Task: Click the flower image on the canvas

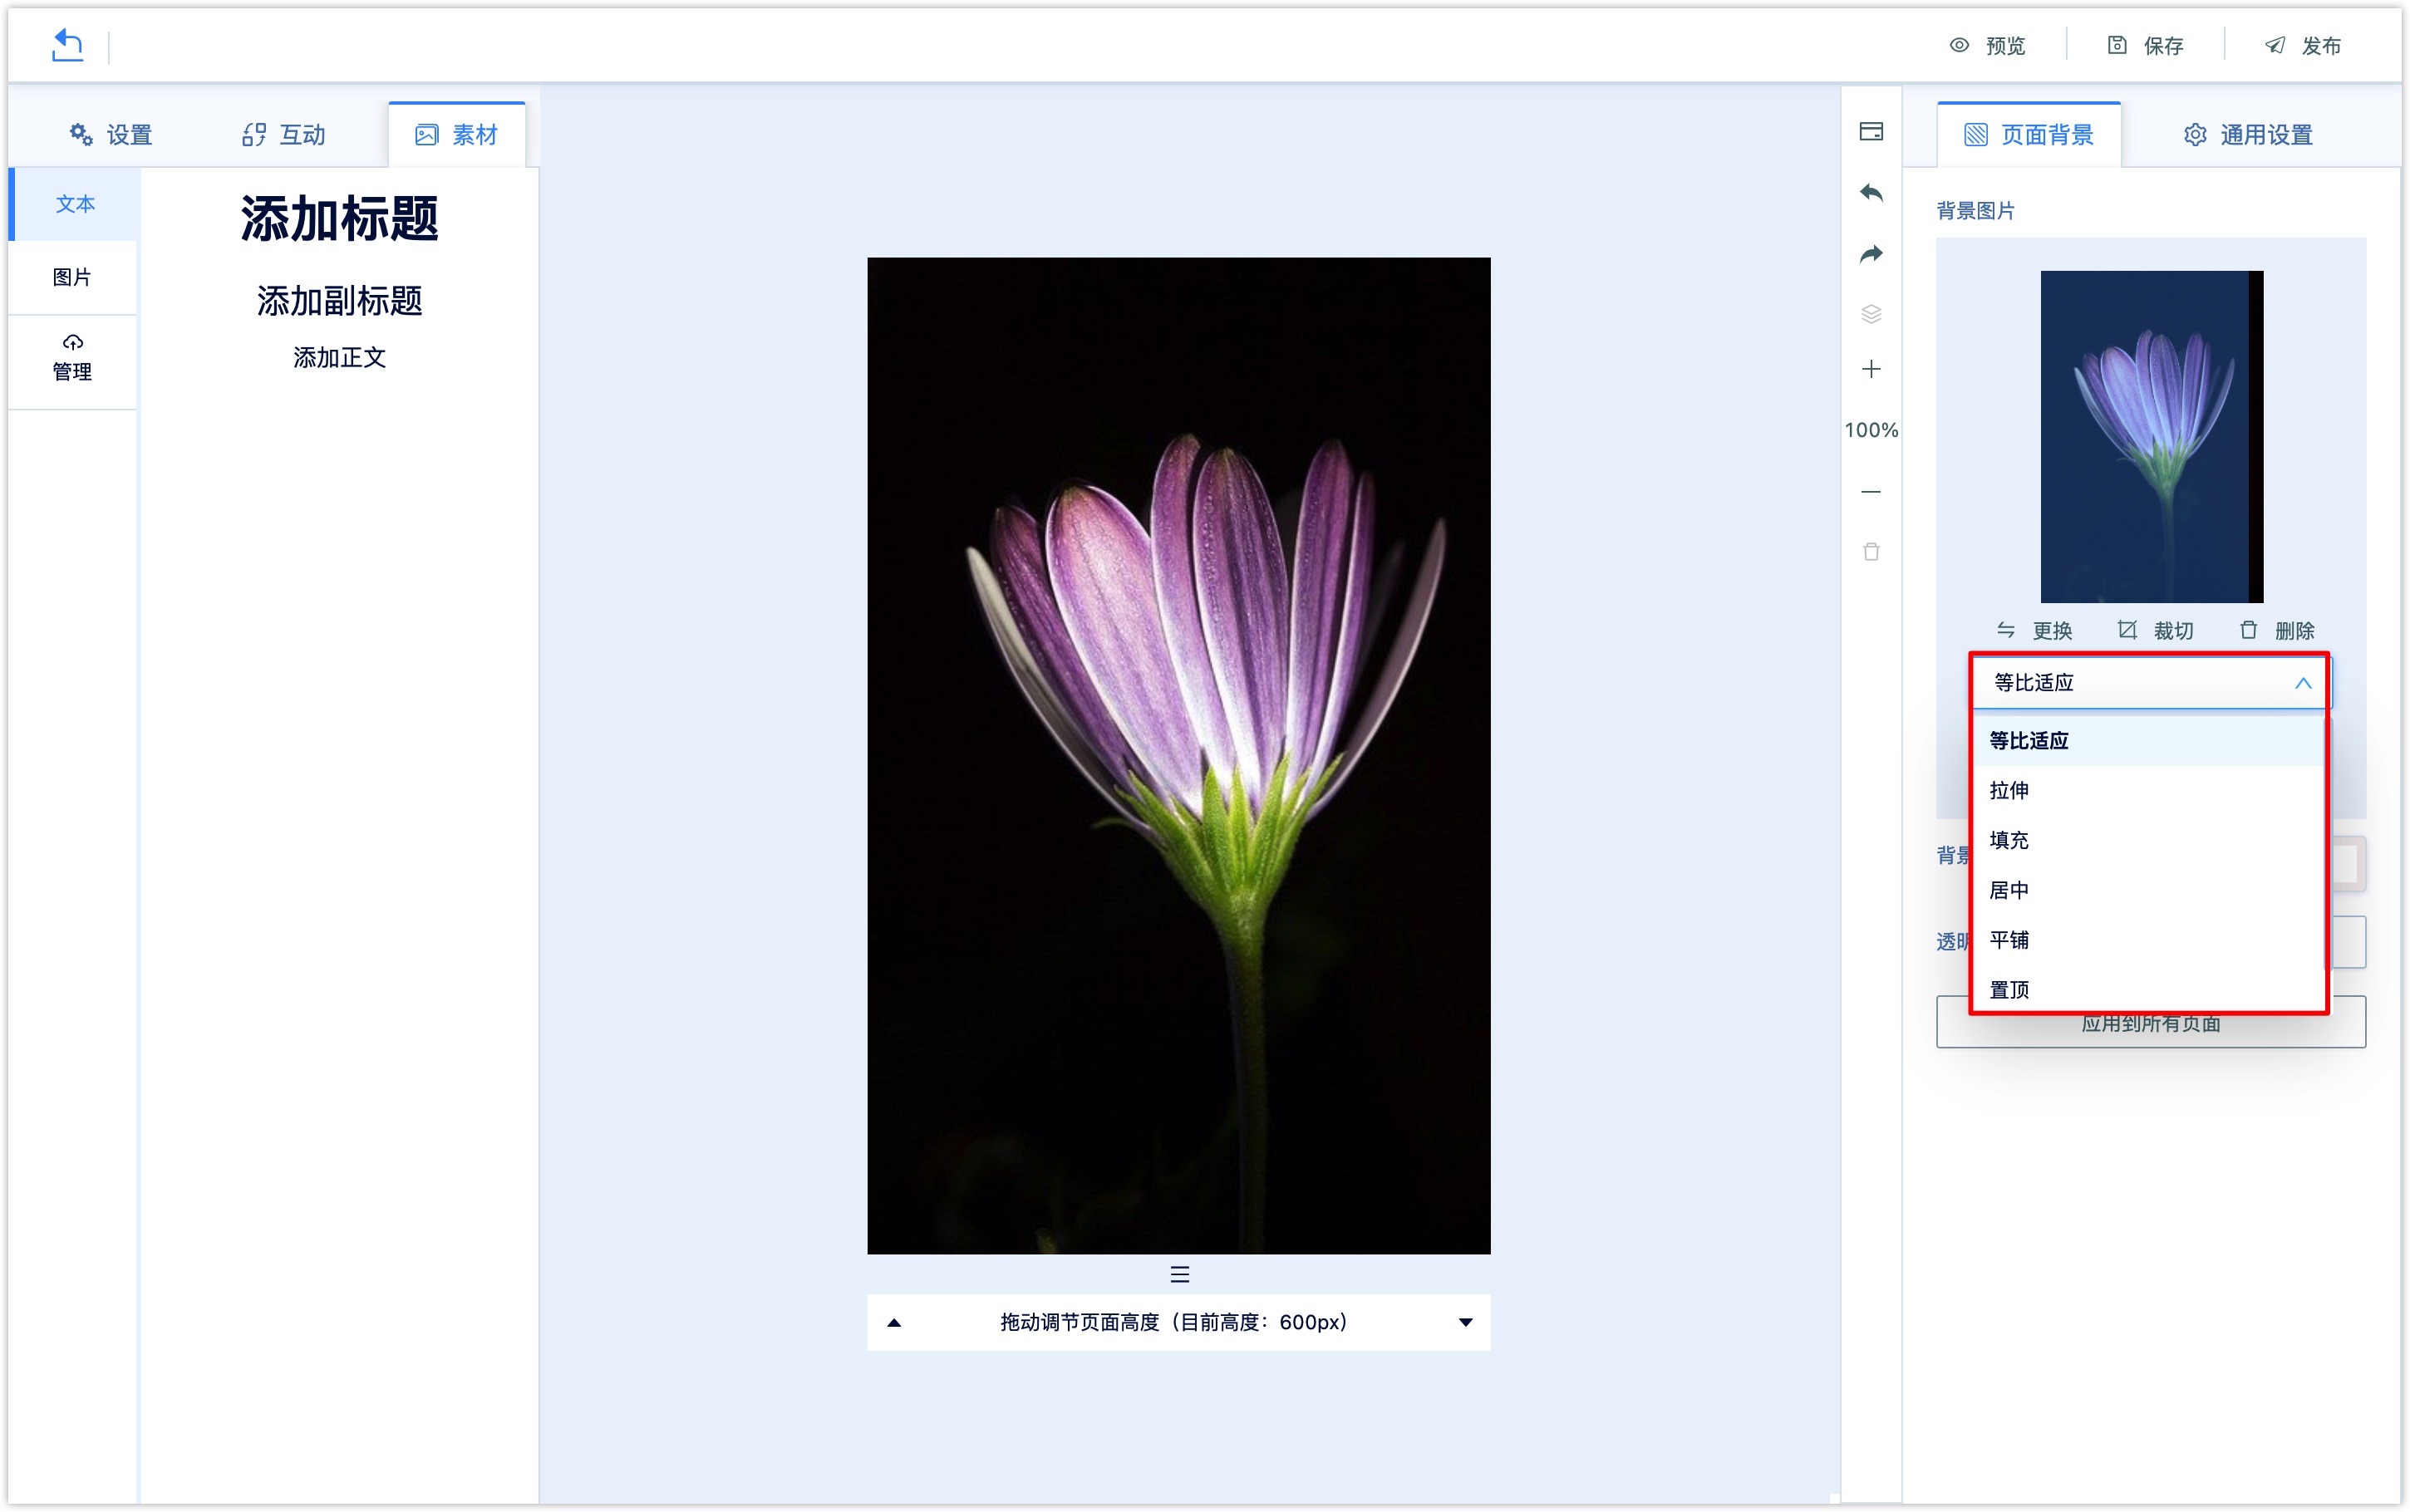Action: 1178,756
